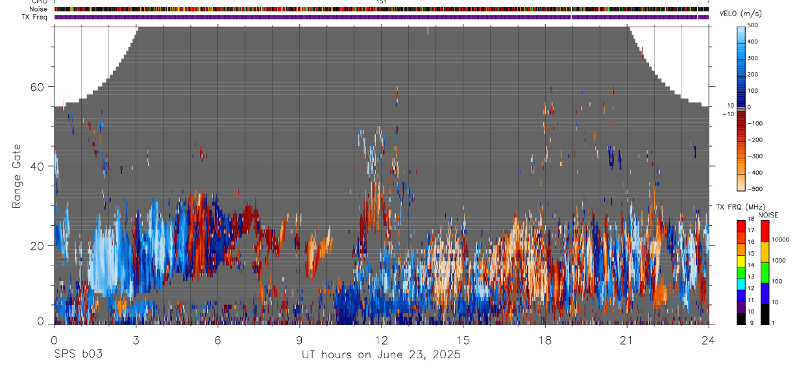Click the 16 label on TX frequency legend
This screenshot has height=368, width=797.
pos(751,241)
